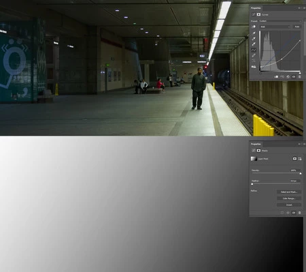Pick the black point eyedropper
Screen dimensions: 306x272
tap(254, 33)
